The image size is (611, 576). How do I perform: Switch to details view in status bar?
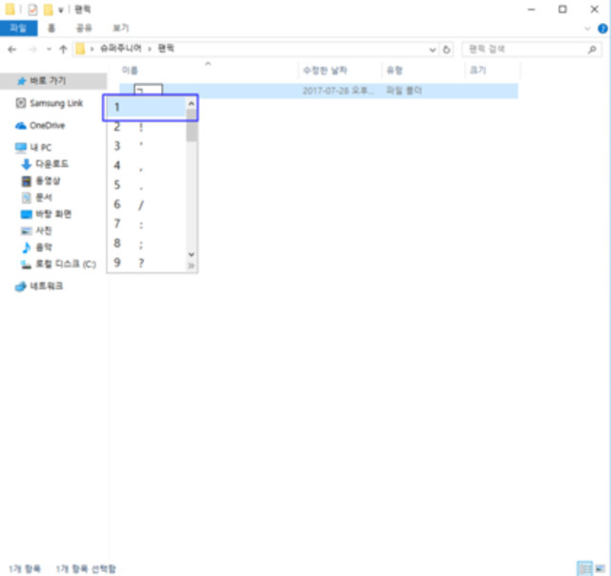(x=582, y=568)
